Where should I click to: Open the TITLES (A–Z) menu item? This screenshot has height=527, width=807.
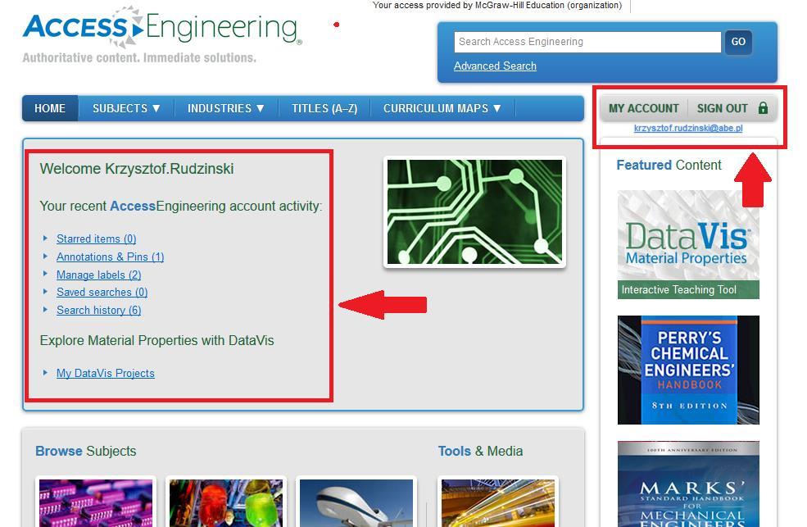[324, 108]
